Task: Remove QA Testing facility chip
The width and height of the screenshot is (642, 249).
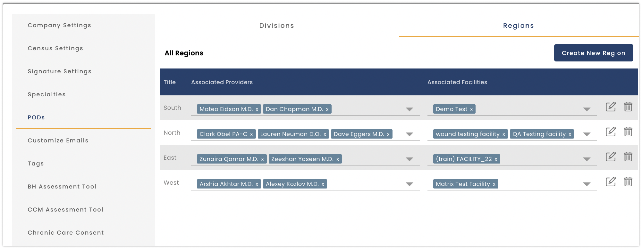Action: [570, 134]
